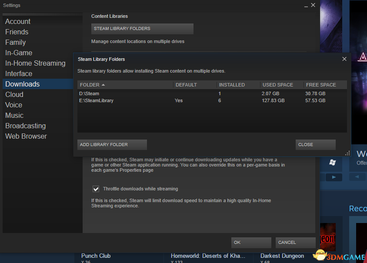Select the D:\Steam library folder row
Screen dimensions: 367x263
tap(212, 93)
